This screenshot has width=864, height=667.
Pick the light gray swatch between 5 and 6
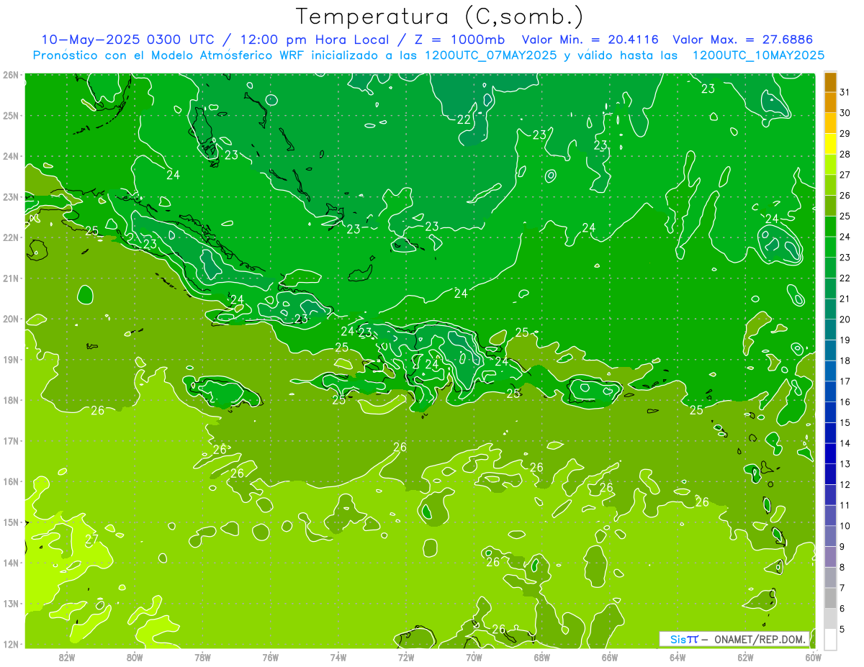(x=830, y=619)
